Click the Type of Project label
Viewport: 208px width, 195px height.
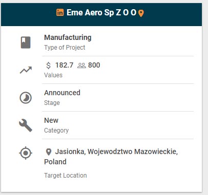coord(65,48)
